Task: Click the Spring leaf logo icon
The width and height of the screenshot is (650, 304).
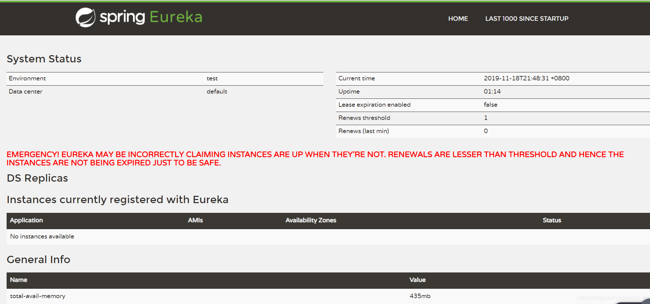Action: [85, 17]
